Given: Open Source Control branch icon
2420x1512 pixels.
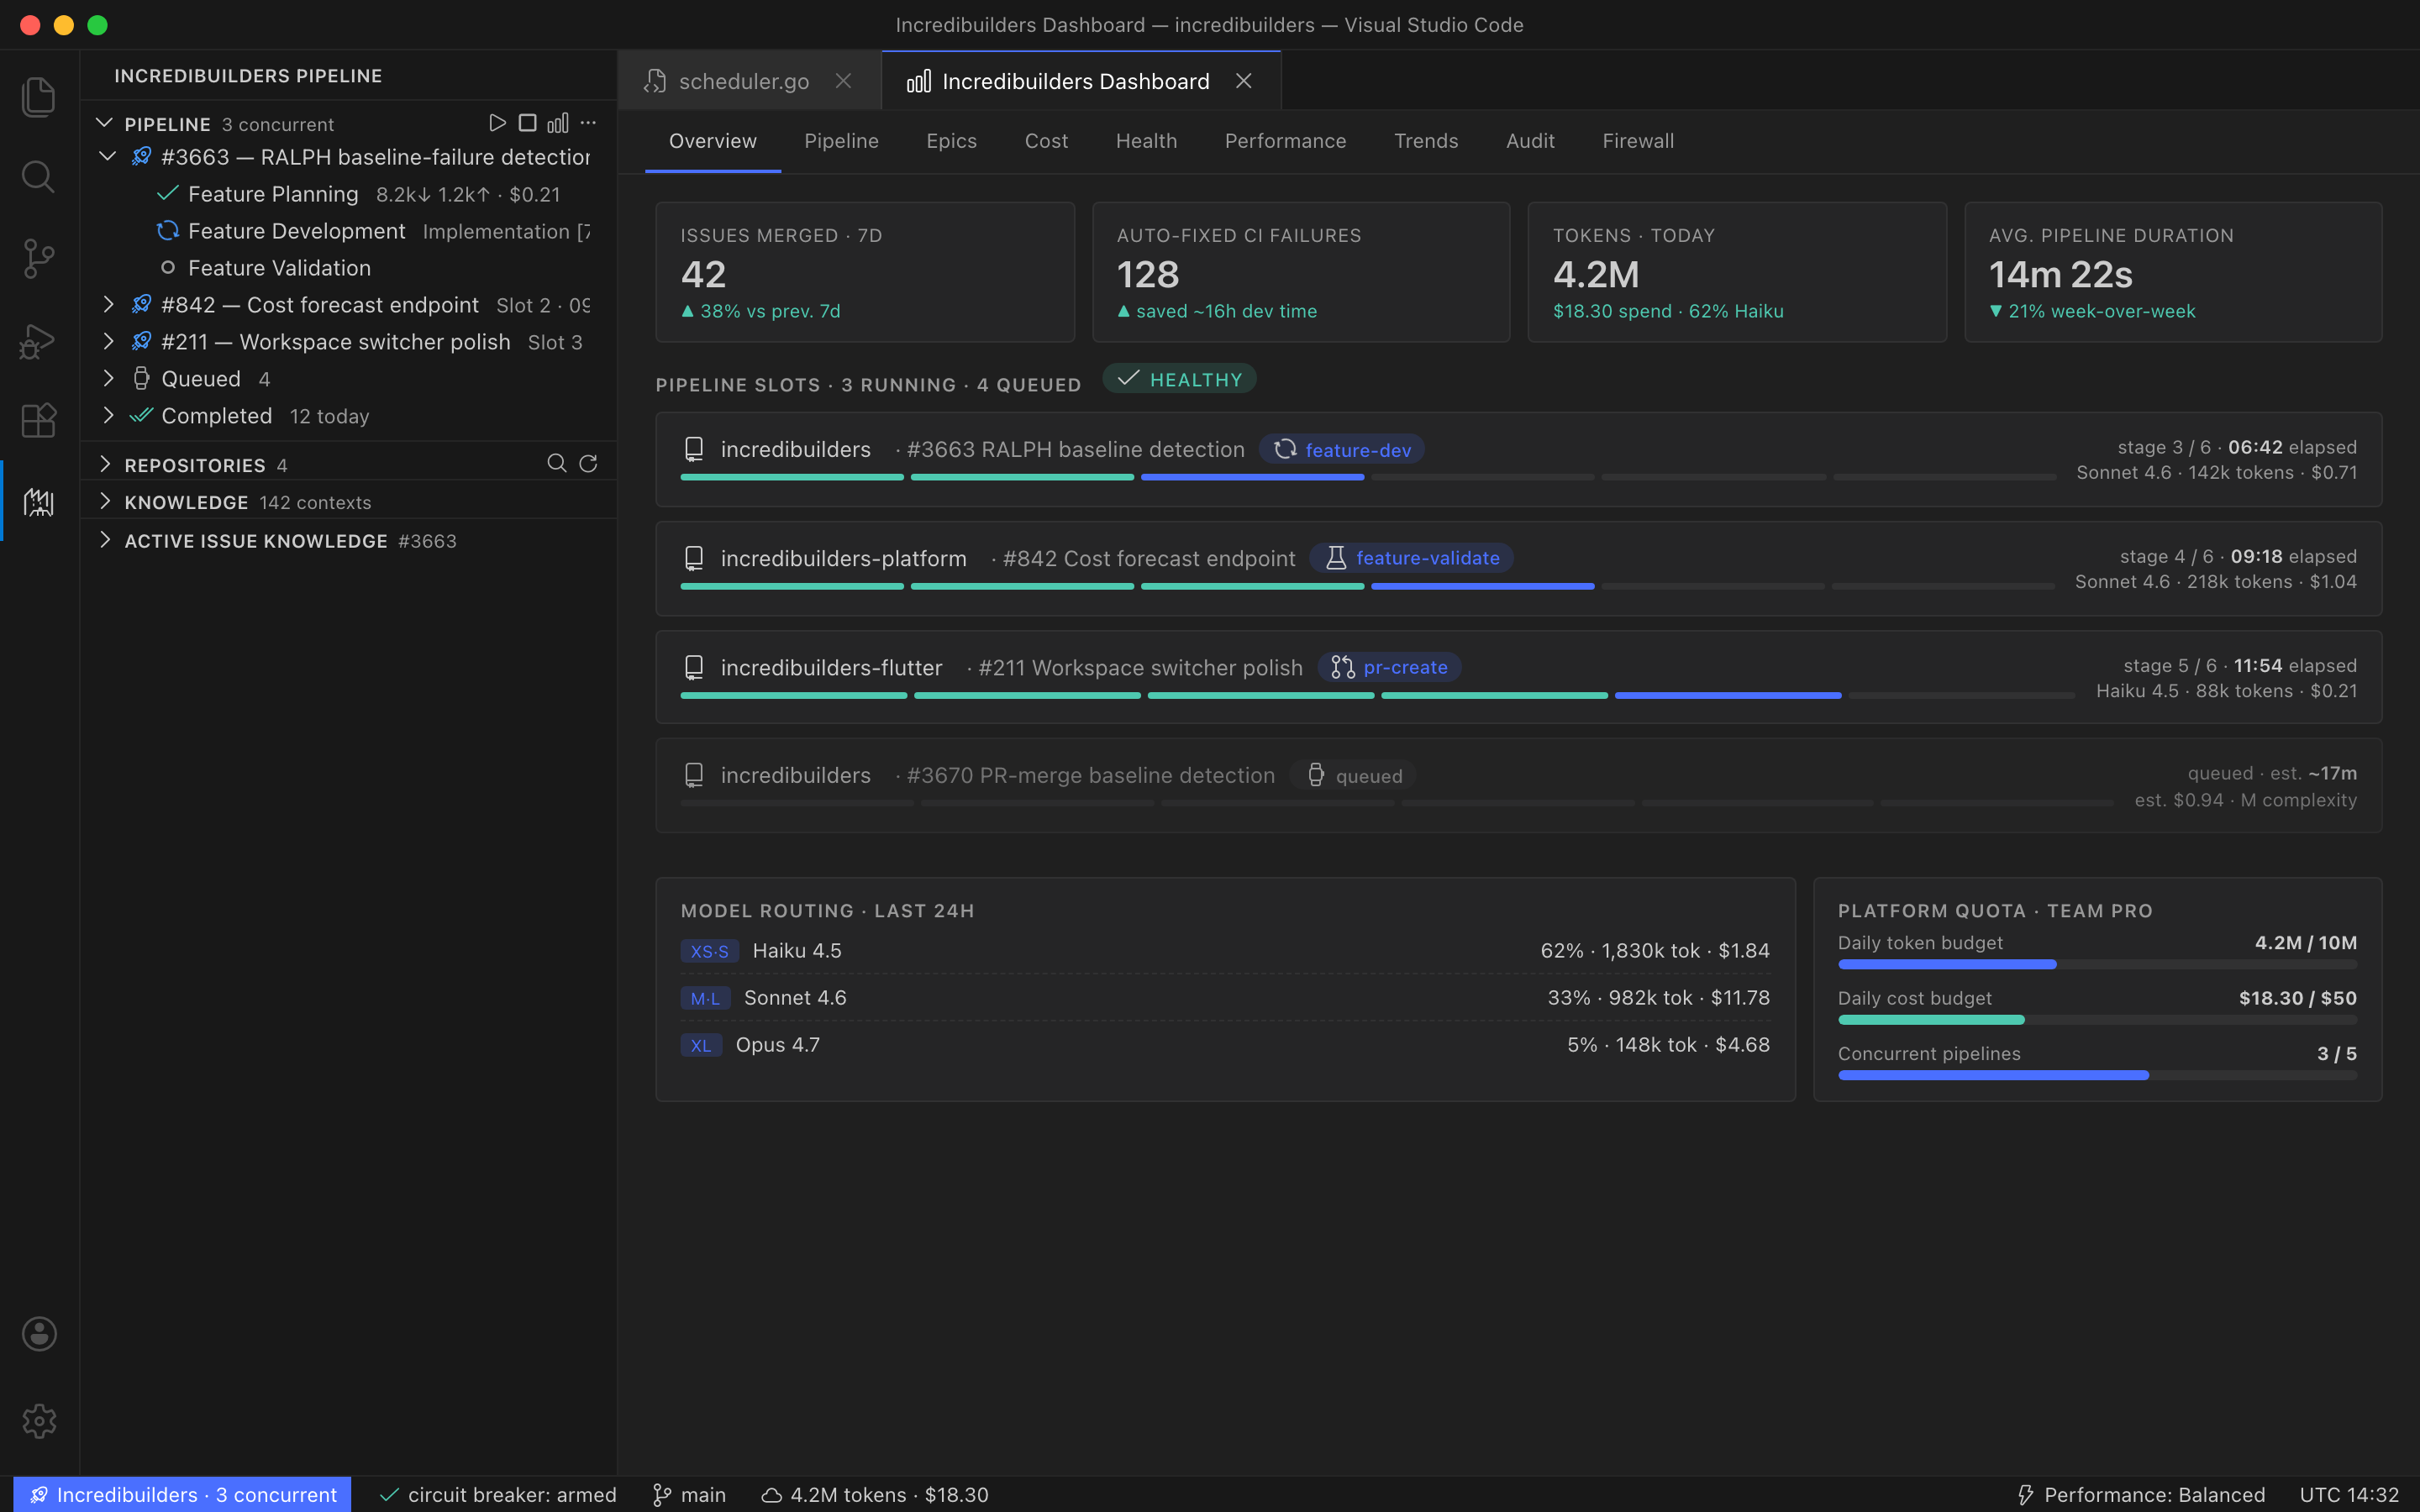Looking at the screenshot, I should tap(38, 259).
